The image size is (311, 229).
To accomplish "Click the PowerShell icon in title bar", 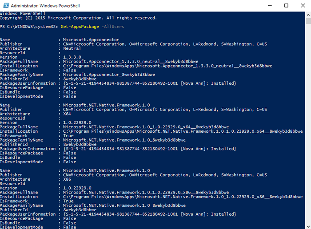I will (6, 5).
